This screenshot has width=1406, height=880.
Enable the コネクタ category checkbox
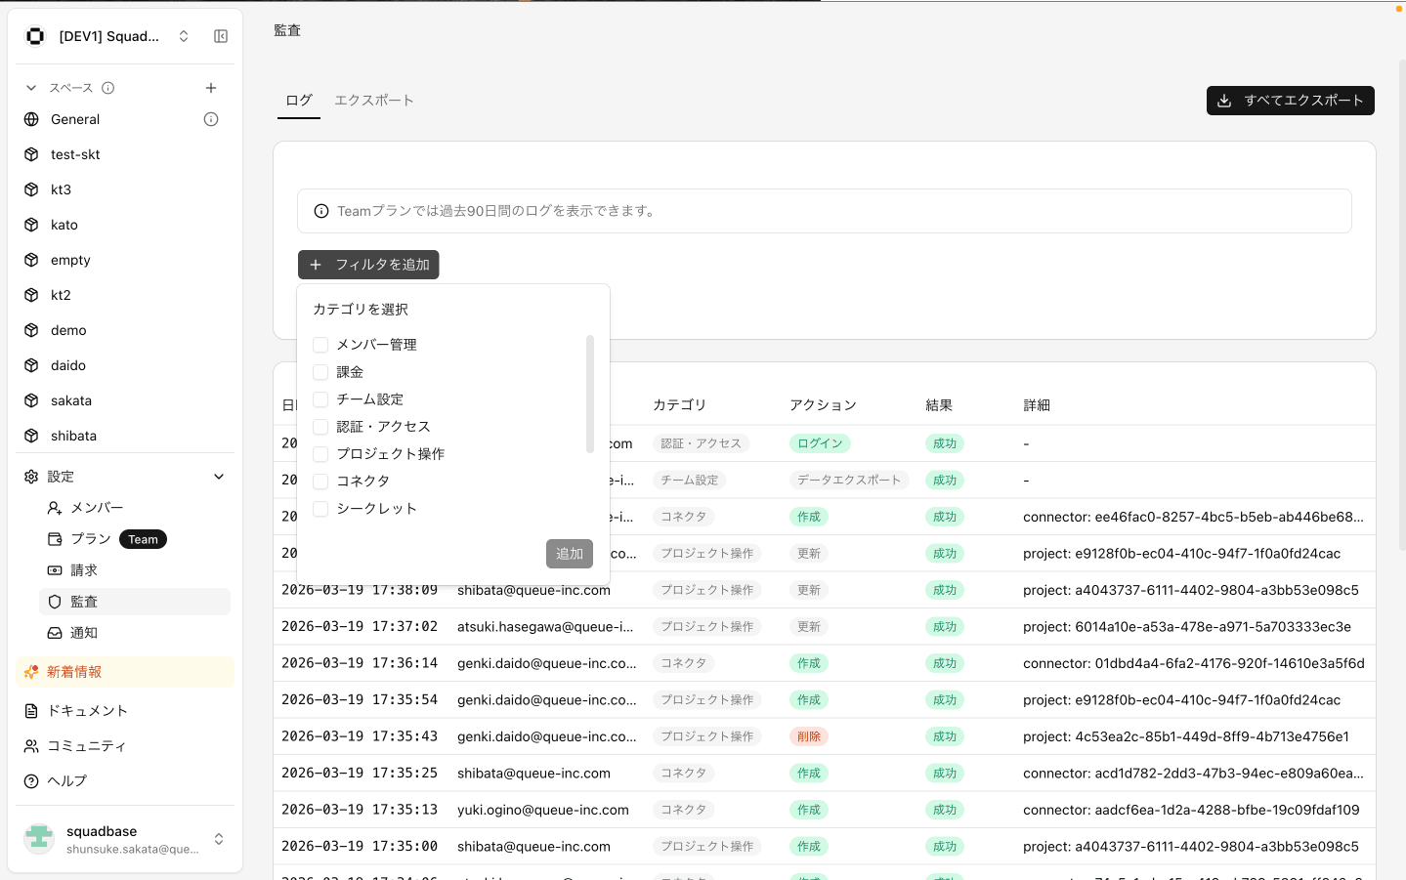pyautogui.click(x=320, y=482)
